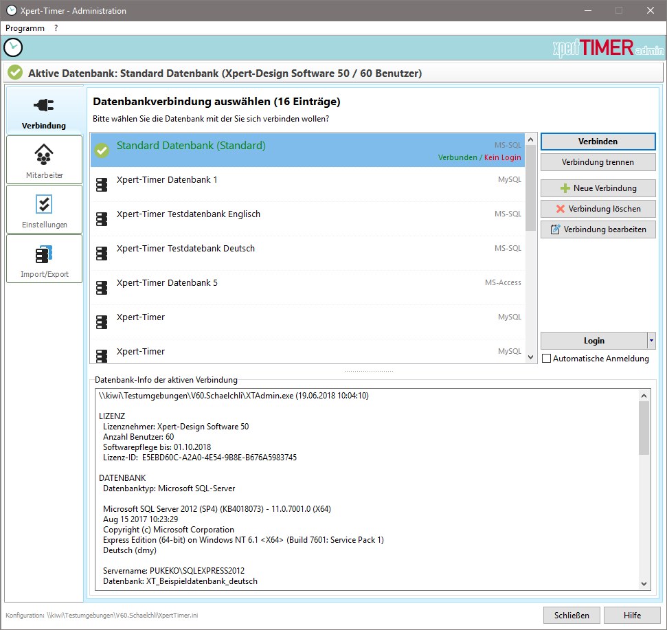Click the database icon beside Xpert-Timer Testdatenbank Englisch
This screenshot has height=630, width=667.
[x=102, y=218]
